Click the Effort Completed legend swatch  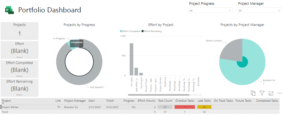[121, 31]
